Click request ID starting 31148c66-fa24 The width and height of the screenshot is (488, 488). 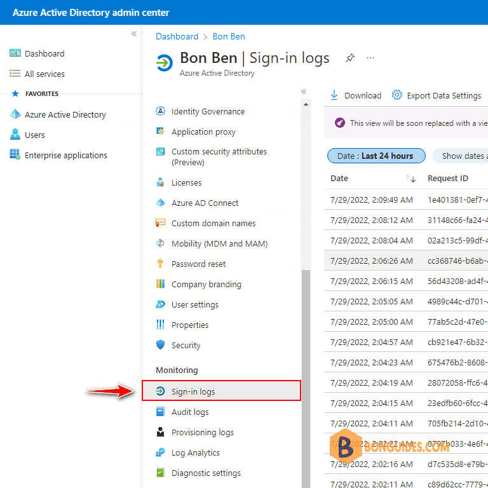457,220
